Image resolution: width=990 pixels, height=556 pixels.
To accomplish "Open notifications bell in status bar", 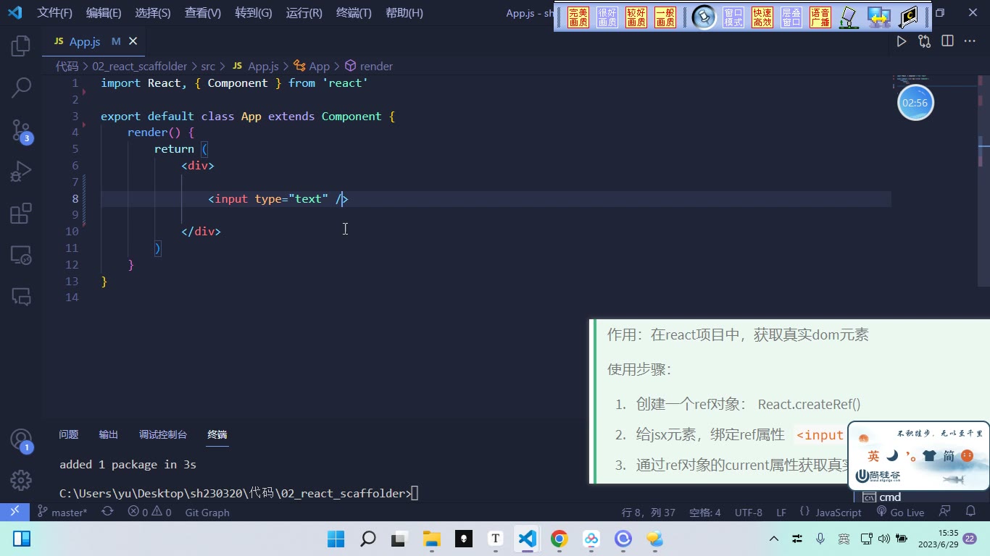I will click(x=970, y=512).
